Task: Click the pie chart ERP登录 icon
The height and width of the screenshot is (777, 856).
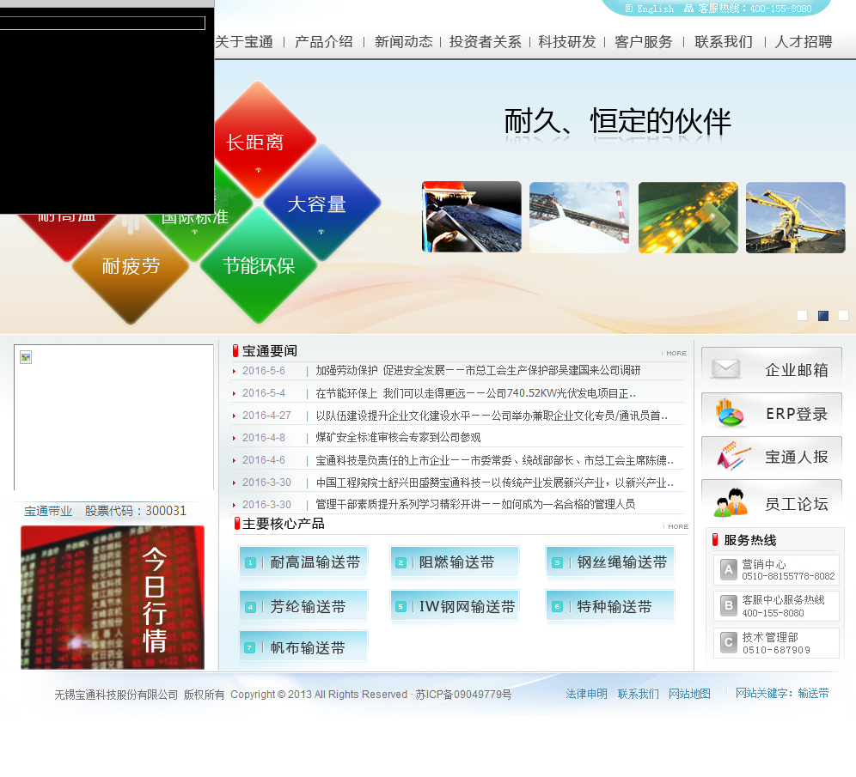Action: (730, 413)
